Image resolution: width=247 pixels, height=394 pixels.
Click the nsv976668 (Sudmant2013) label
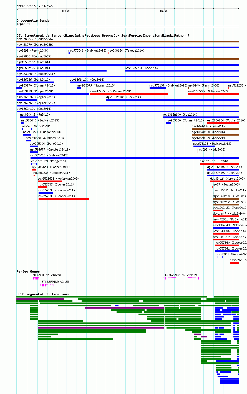coord(45,138)
